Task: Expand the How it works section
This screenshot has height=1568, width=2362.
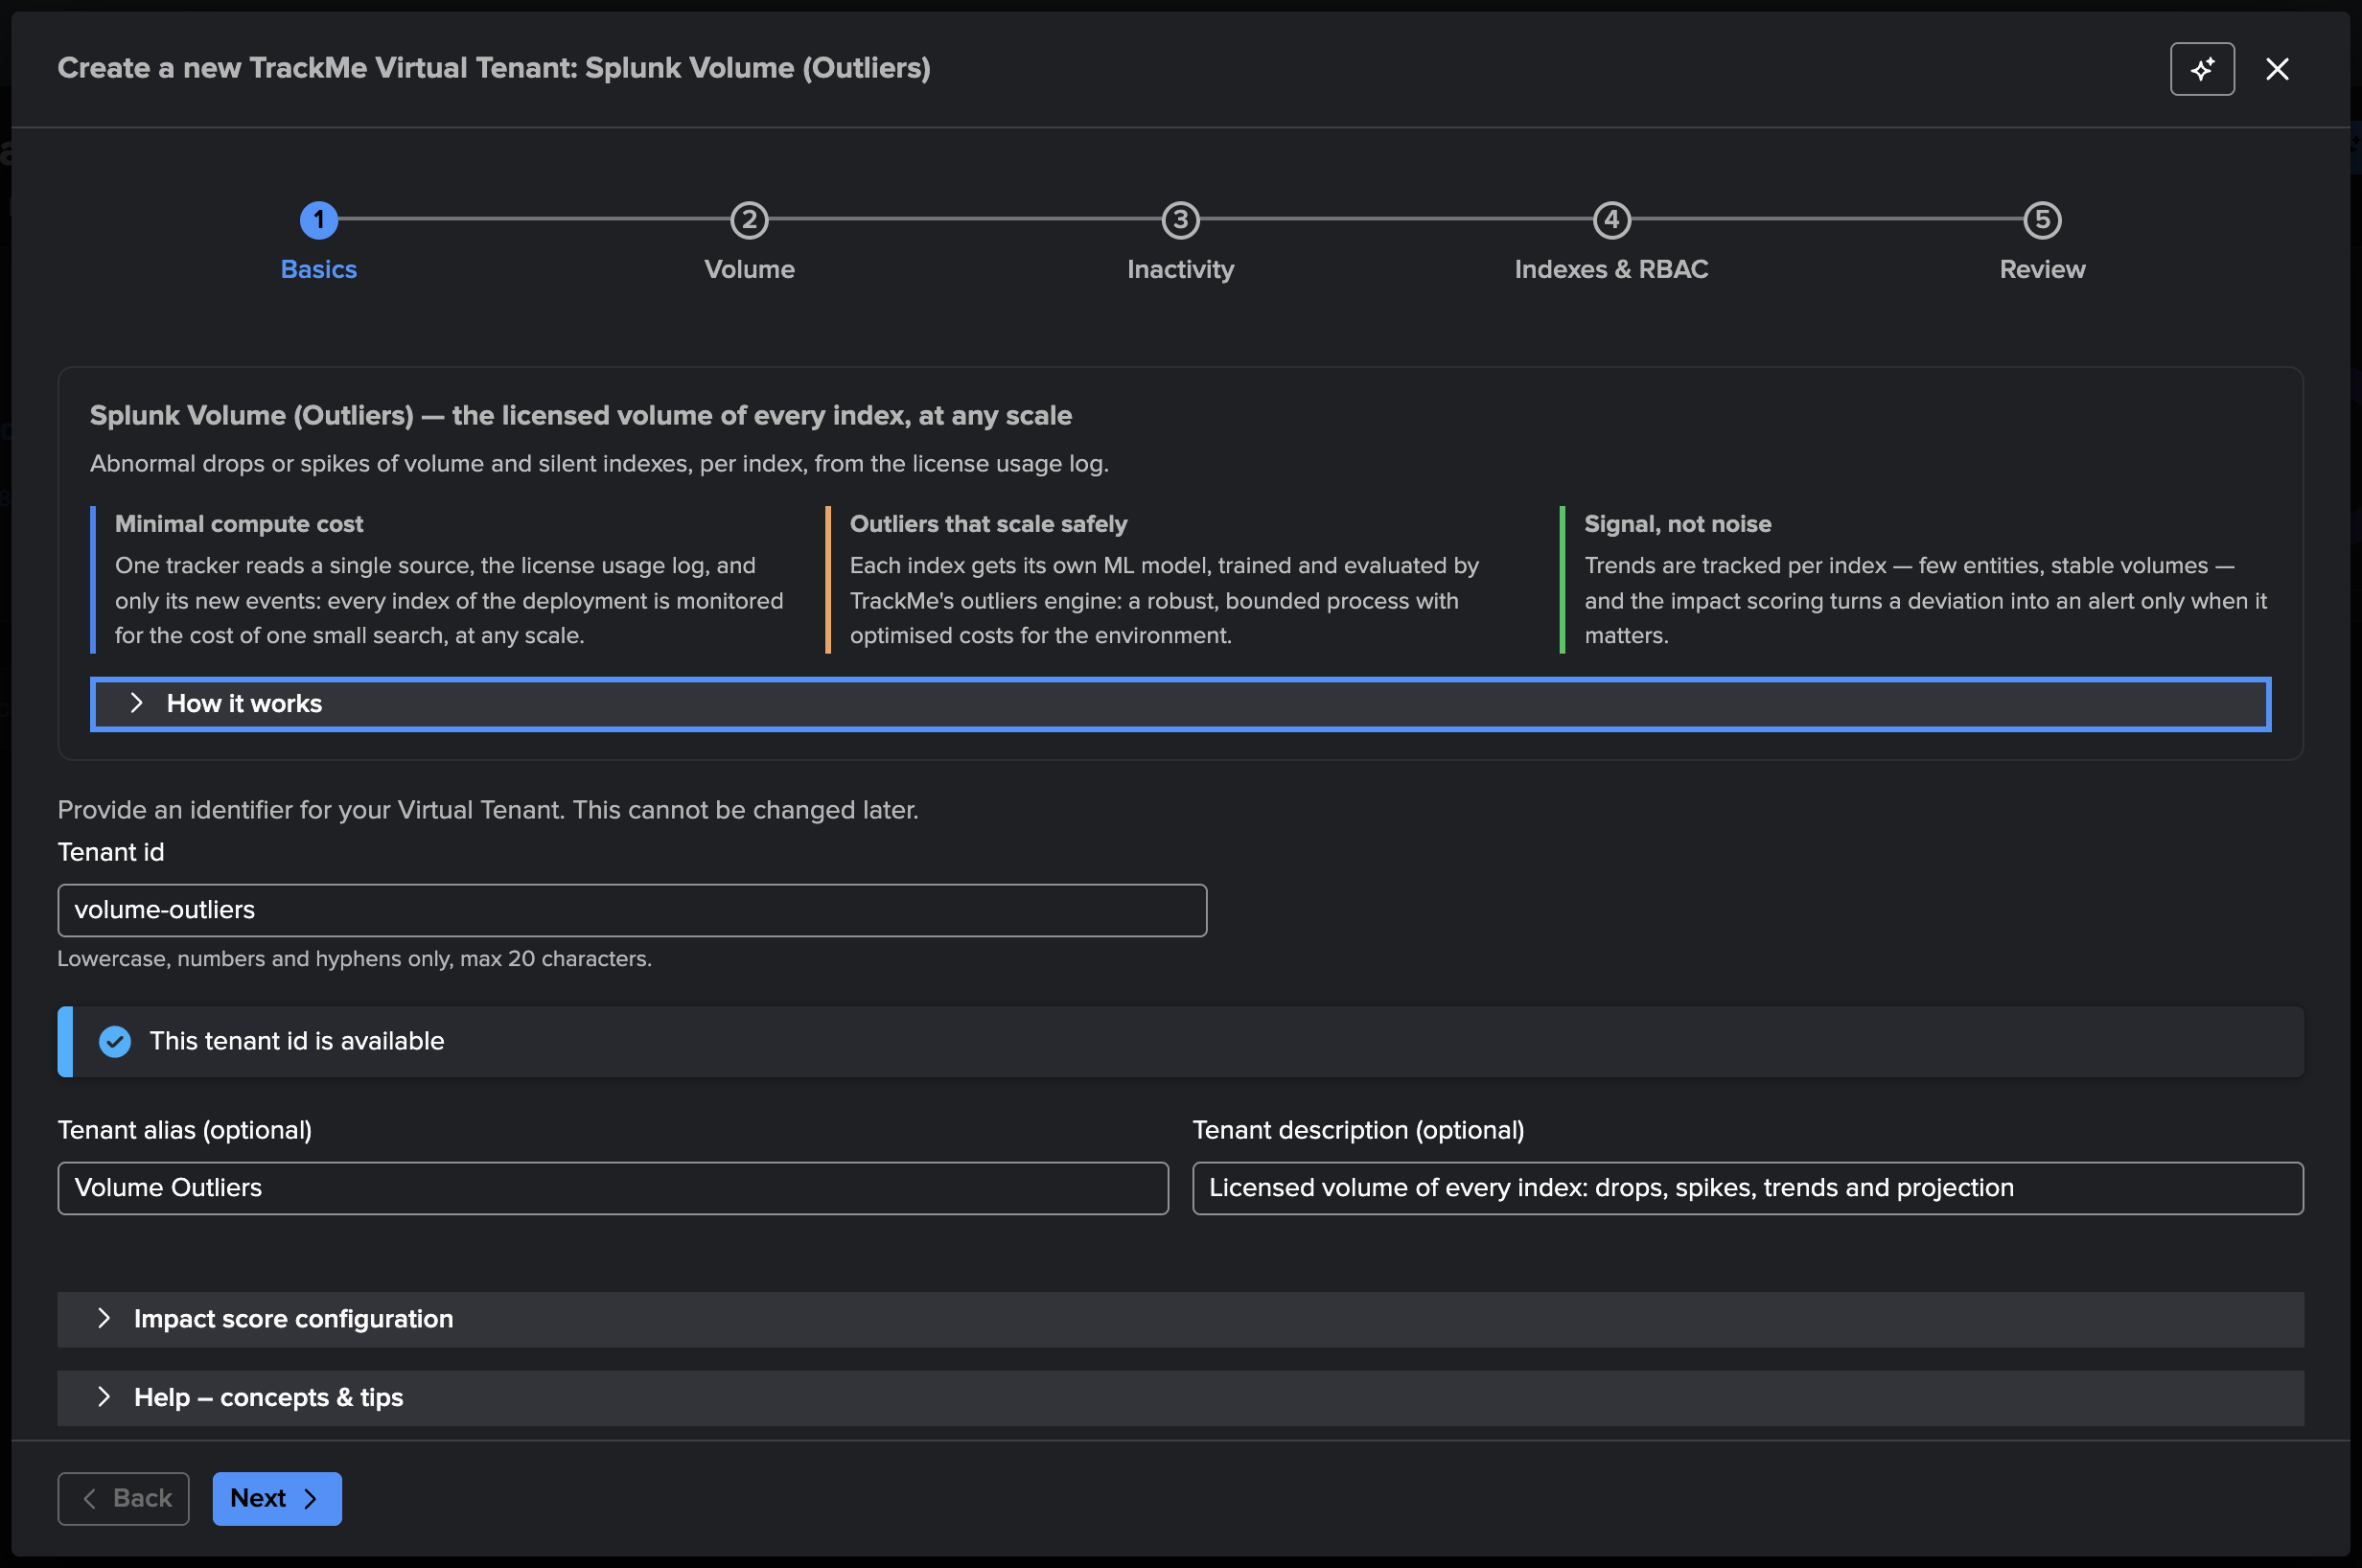Action: click(x=1180, y=704)
